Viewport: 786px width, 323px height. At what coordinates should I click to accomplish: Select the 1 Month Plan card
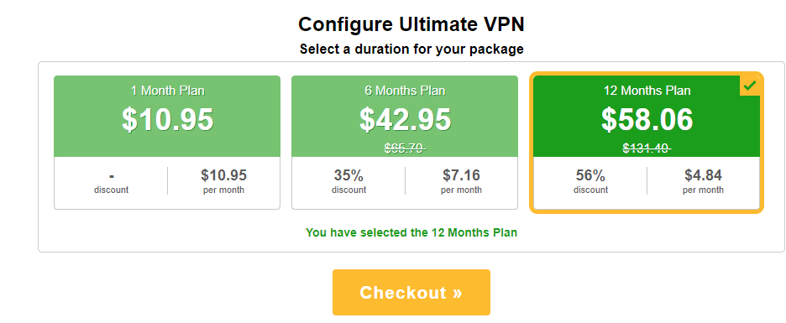167,143
